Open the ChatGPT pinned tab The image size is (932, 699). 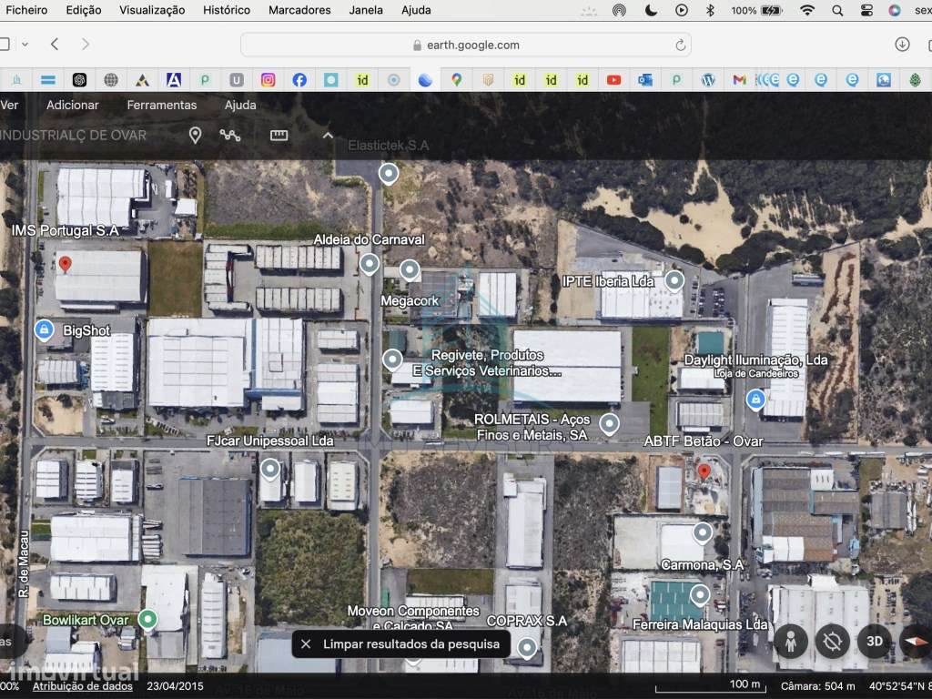(80, 80)
